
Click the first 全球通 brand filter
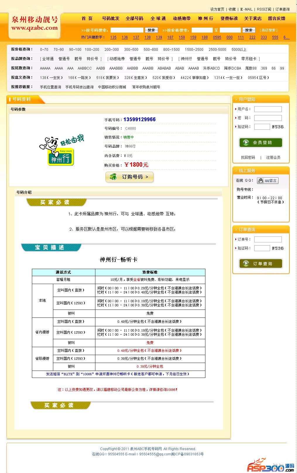point(48,59)
